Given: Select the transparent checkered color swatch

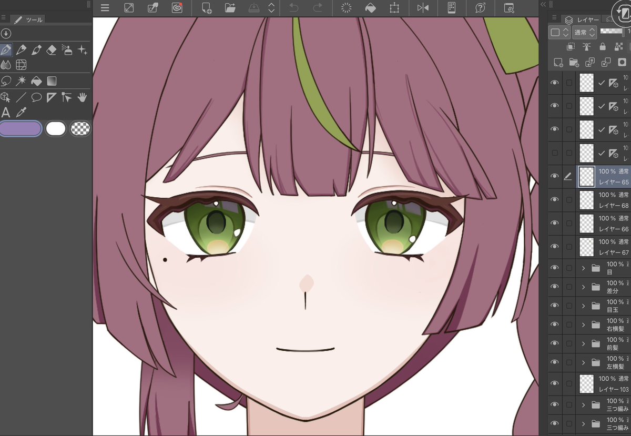Looking at the screenshot, I should pyautogui.click(x=80, y=129).
